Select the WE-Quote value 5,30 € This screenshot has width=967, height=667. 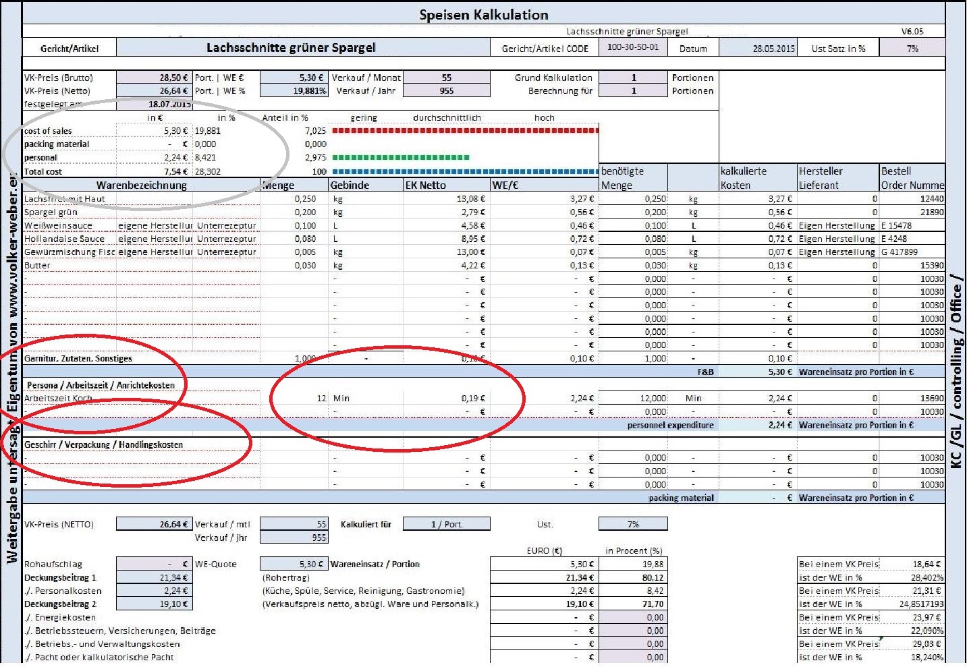(x=294, y=564)
